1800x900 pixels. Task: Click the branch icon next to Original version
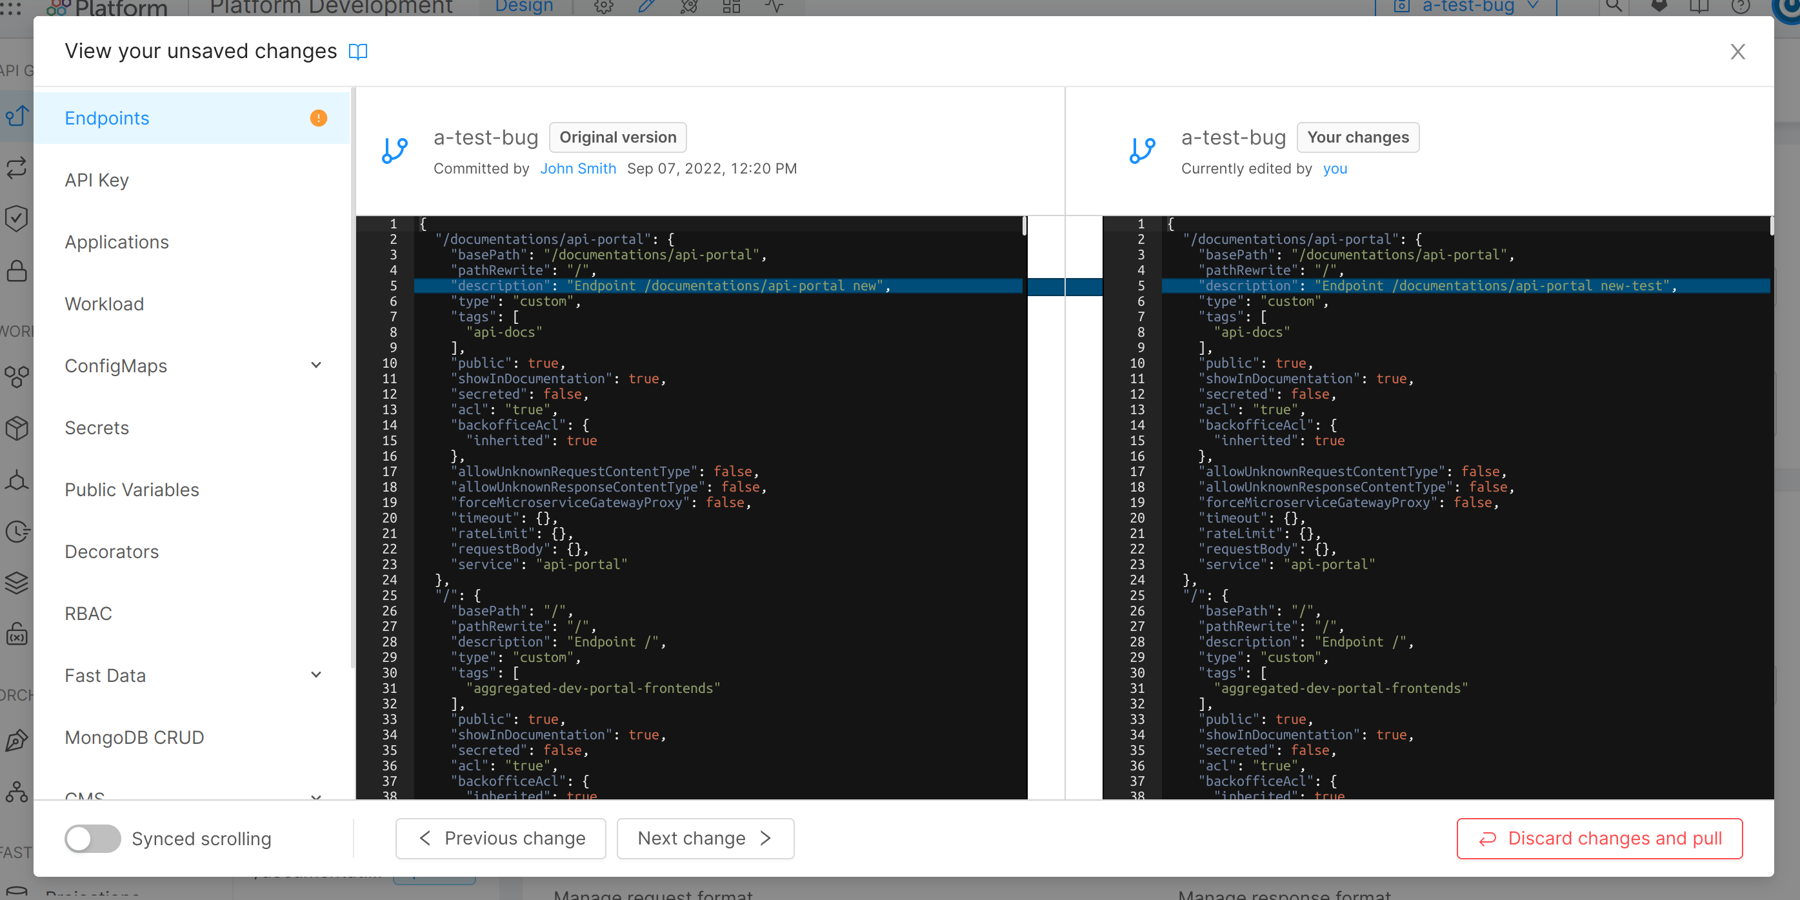pos(394,150)
